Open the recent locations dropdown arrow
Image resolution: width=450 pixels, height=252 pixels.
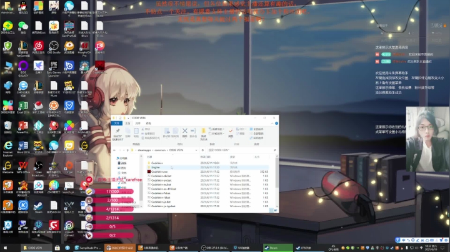click(124, 150)
